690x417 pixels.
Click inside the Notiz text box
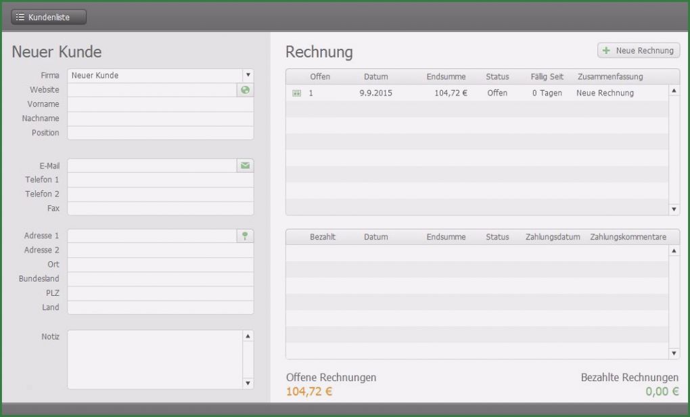pos(154,359)
